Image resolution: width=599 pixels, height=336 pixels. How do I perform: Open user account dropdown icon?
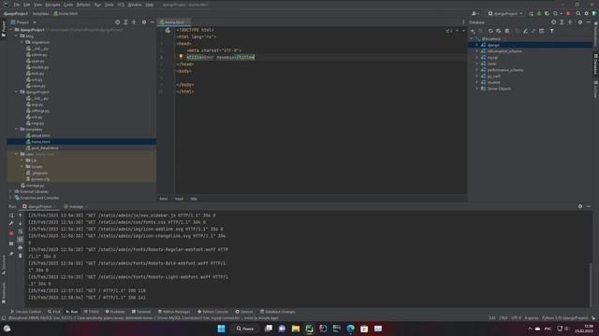475,13
